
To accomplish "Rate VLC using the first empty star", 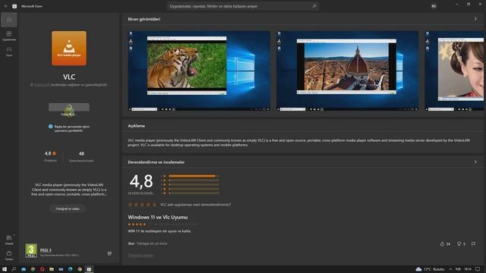I will 130,205.
